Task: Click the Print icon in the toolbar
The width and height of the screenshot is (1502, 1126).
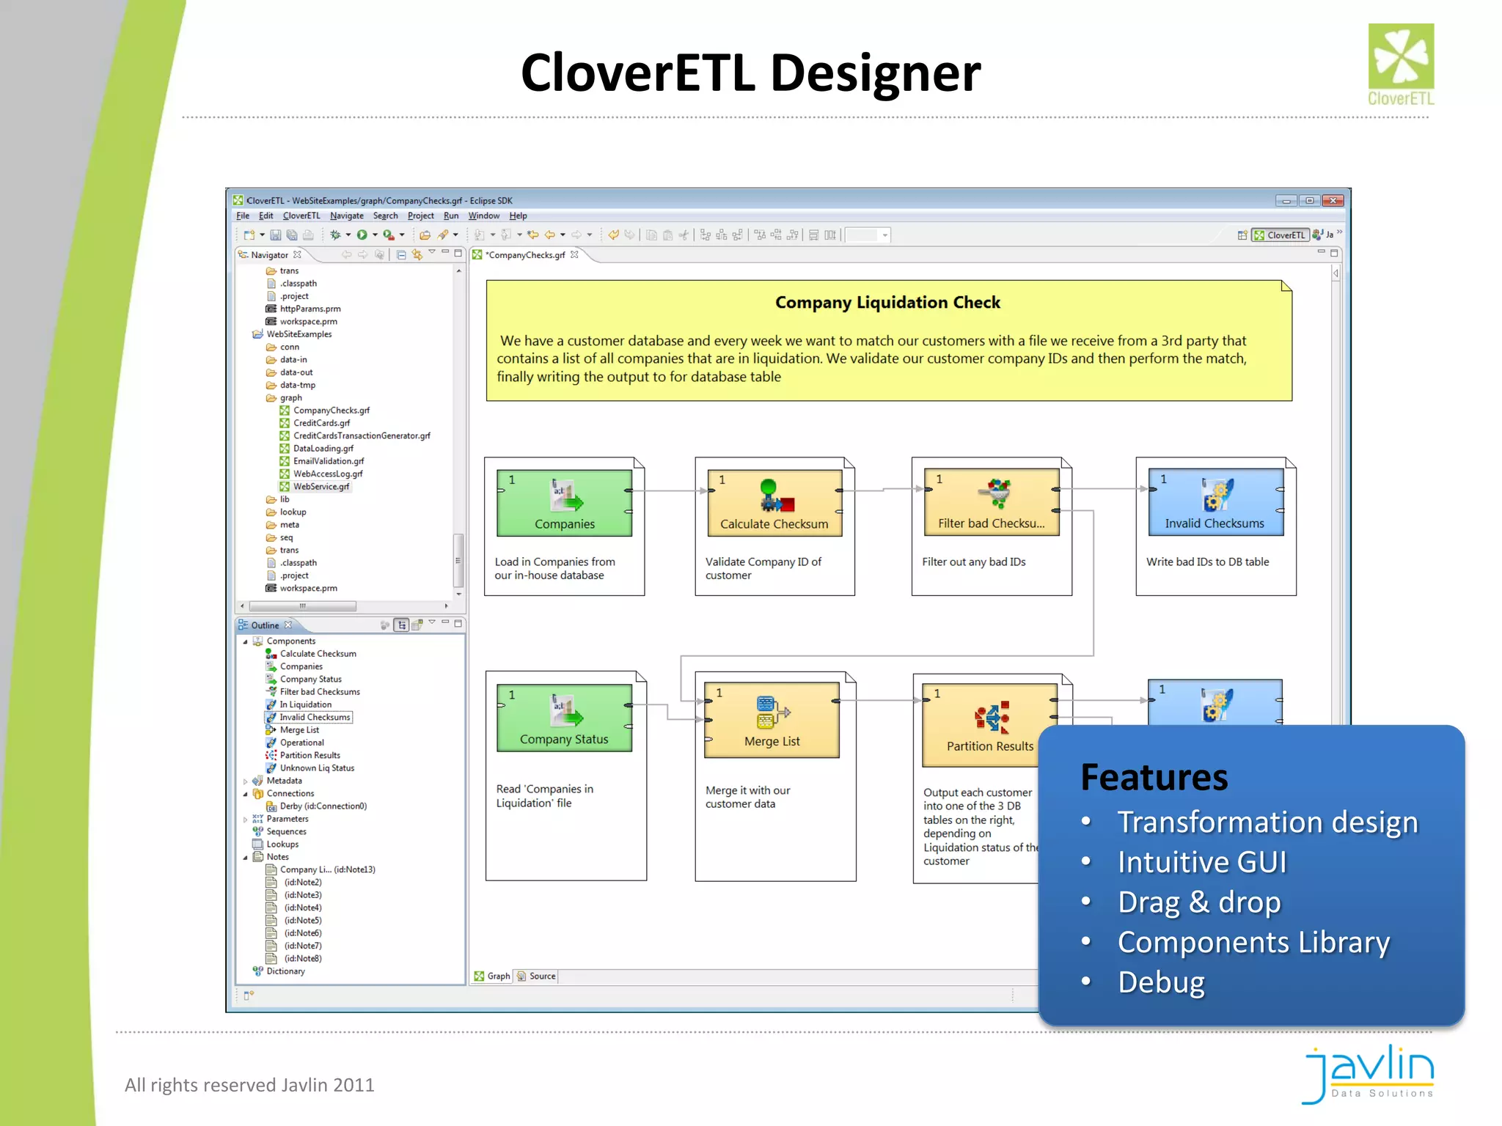Action: [x=308, y=235]
